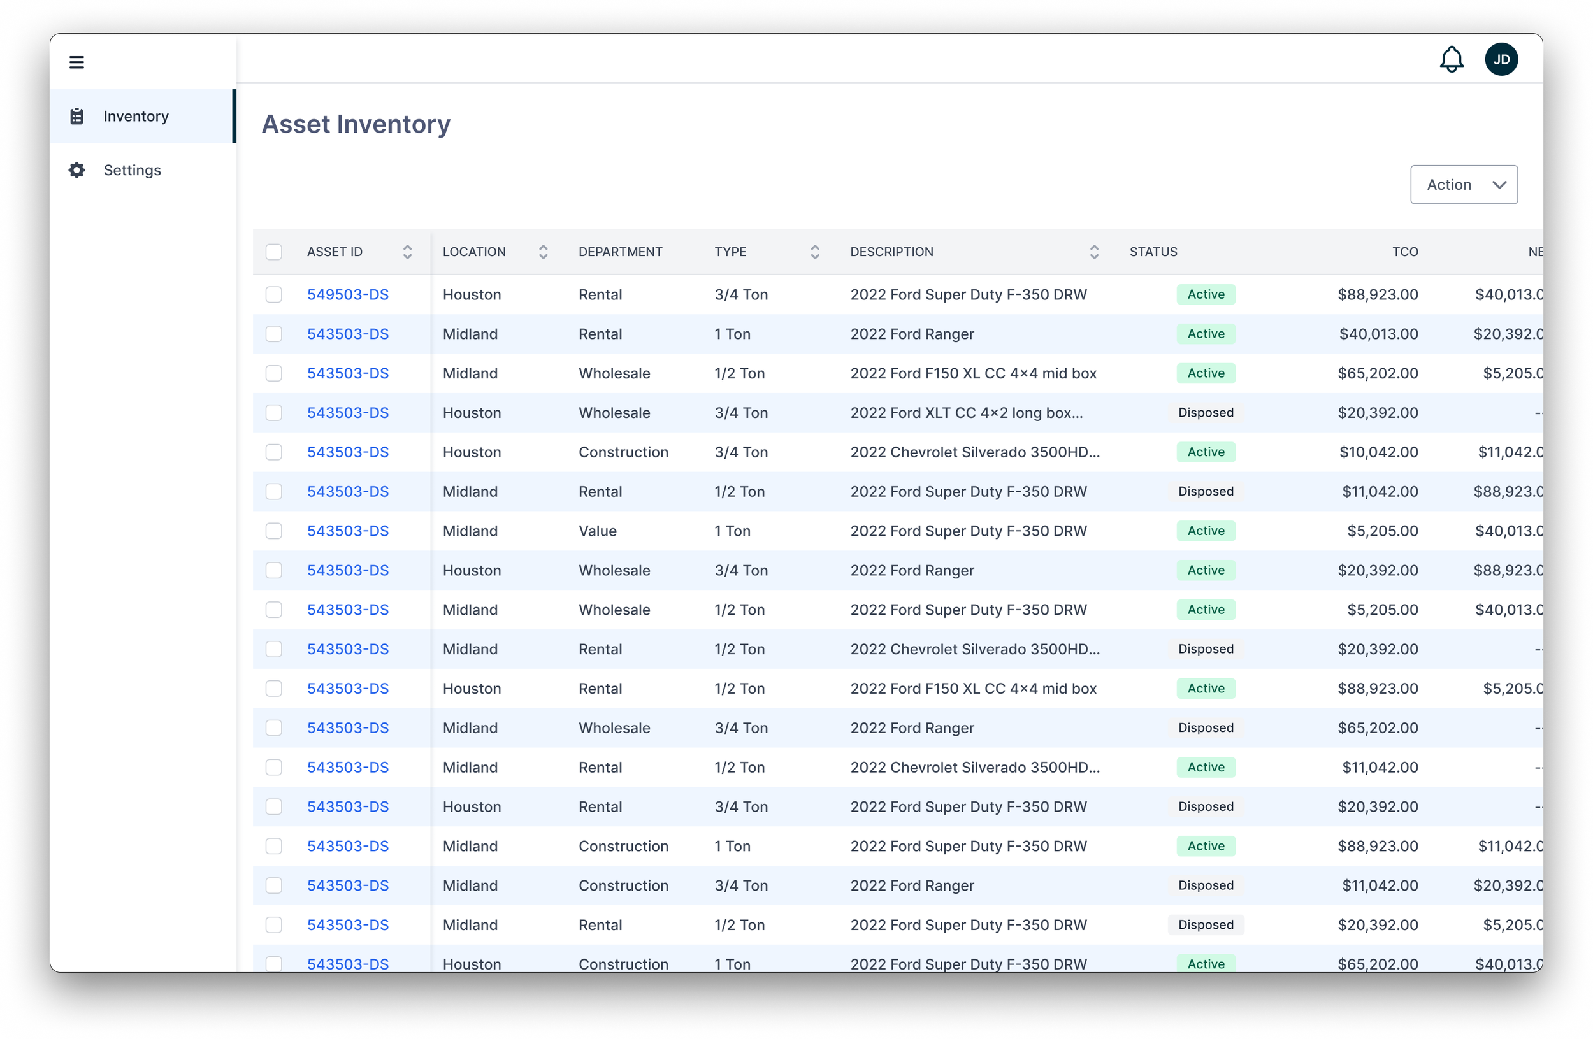Click the Status column header
1593x1039 pixels.
click(1153, 252)
